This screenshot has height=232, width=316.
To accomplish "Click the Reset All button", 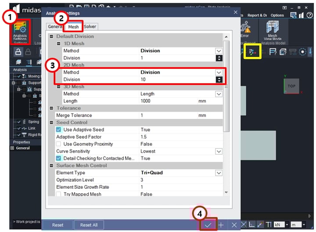I will pyautogui.click(x=89, y=225).
